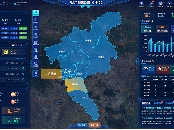Select 南沙区 district on the map
The width and height of the screenshot is (174, 130).
(x=85, y=98)
